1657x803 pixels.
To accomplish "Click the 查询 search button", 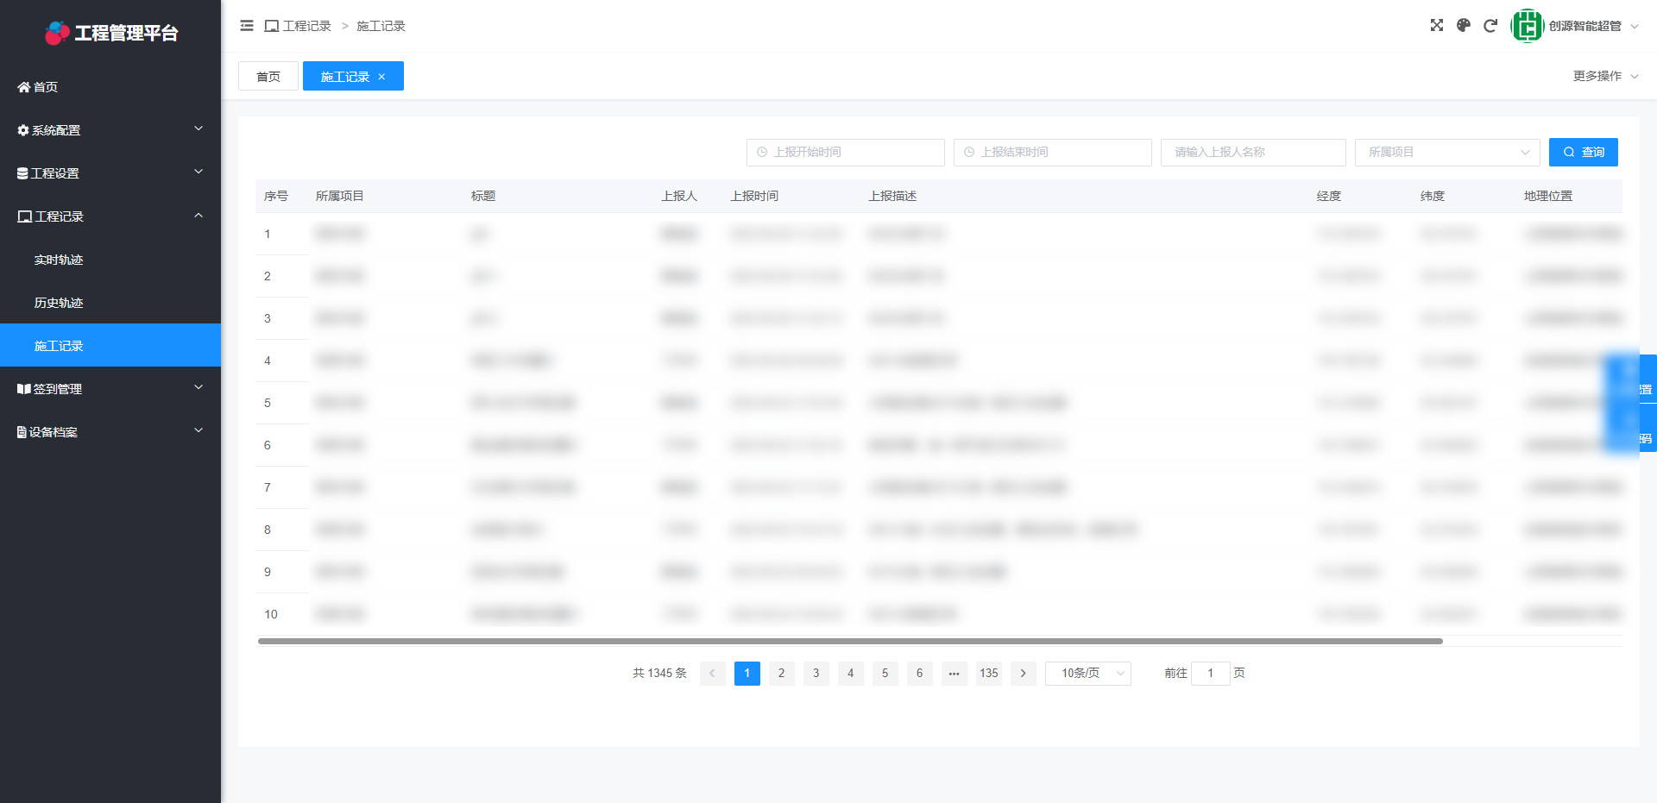I will tap(1583, 153).
